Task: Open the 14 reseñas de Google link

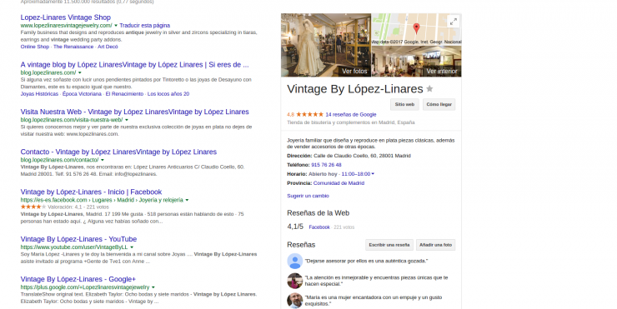Action: click(x=351, y=114)
